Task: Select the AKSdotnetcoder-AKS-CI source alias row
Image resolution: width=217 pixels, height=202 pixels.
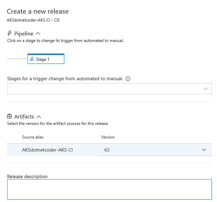Action: click(x=109, y=150)
